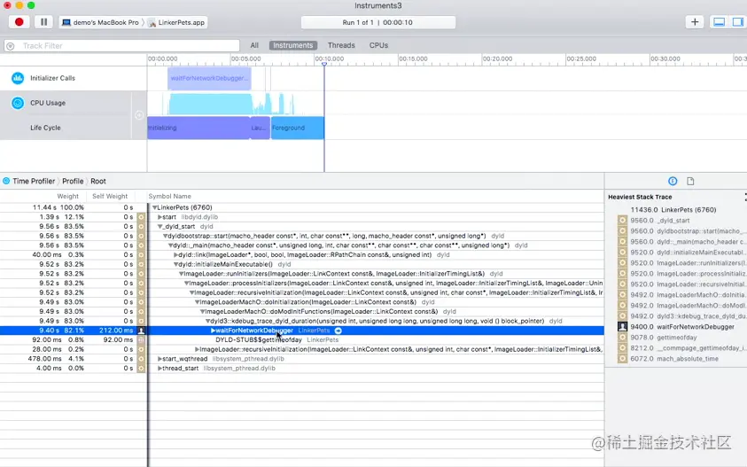Viewport: 747px width, 467px height.
Task: Switch to the Threads track view
Action: 341,45
